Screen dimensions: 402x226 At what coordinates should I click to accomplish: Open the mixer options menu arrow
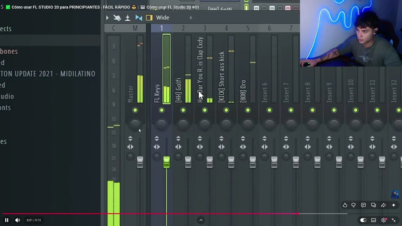click(x=107, y=18)
